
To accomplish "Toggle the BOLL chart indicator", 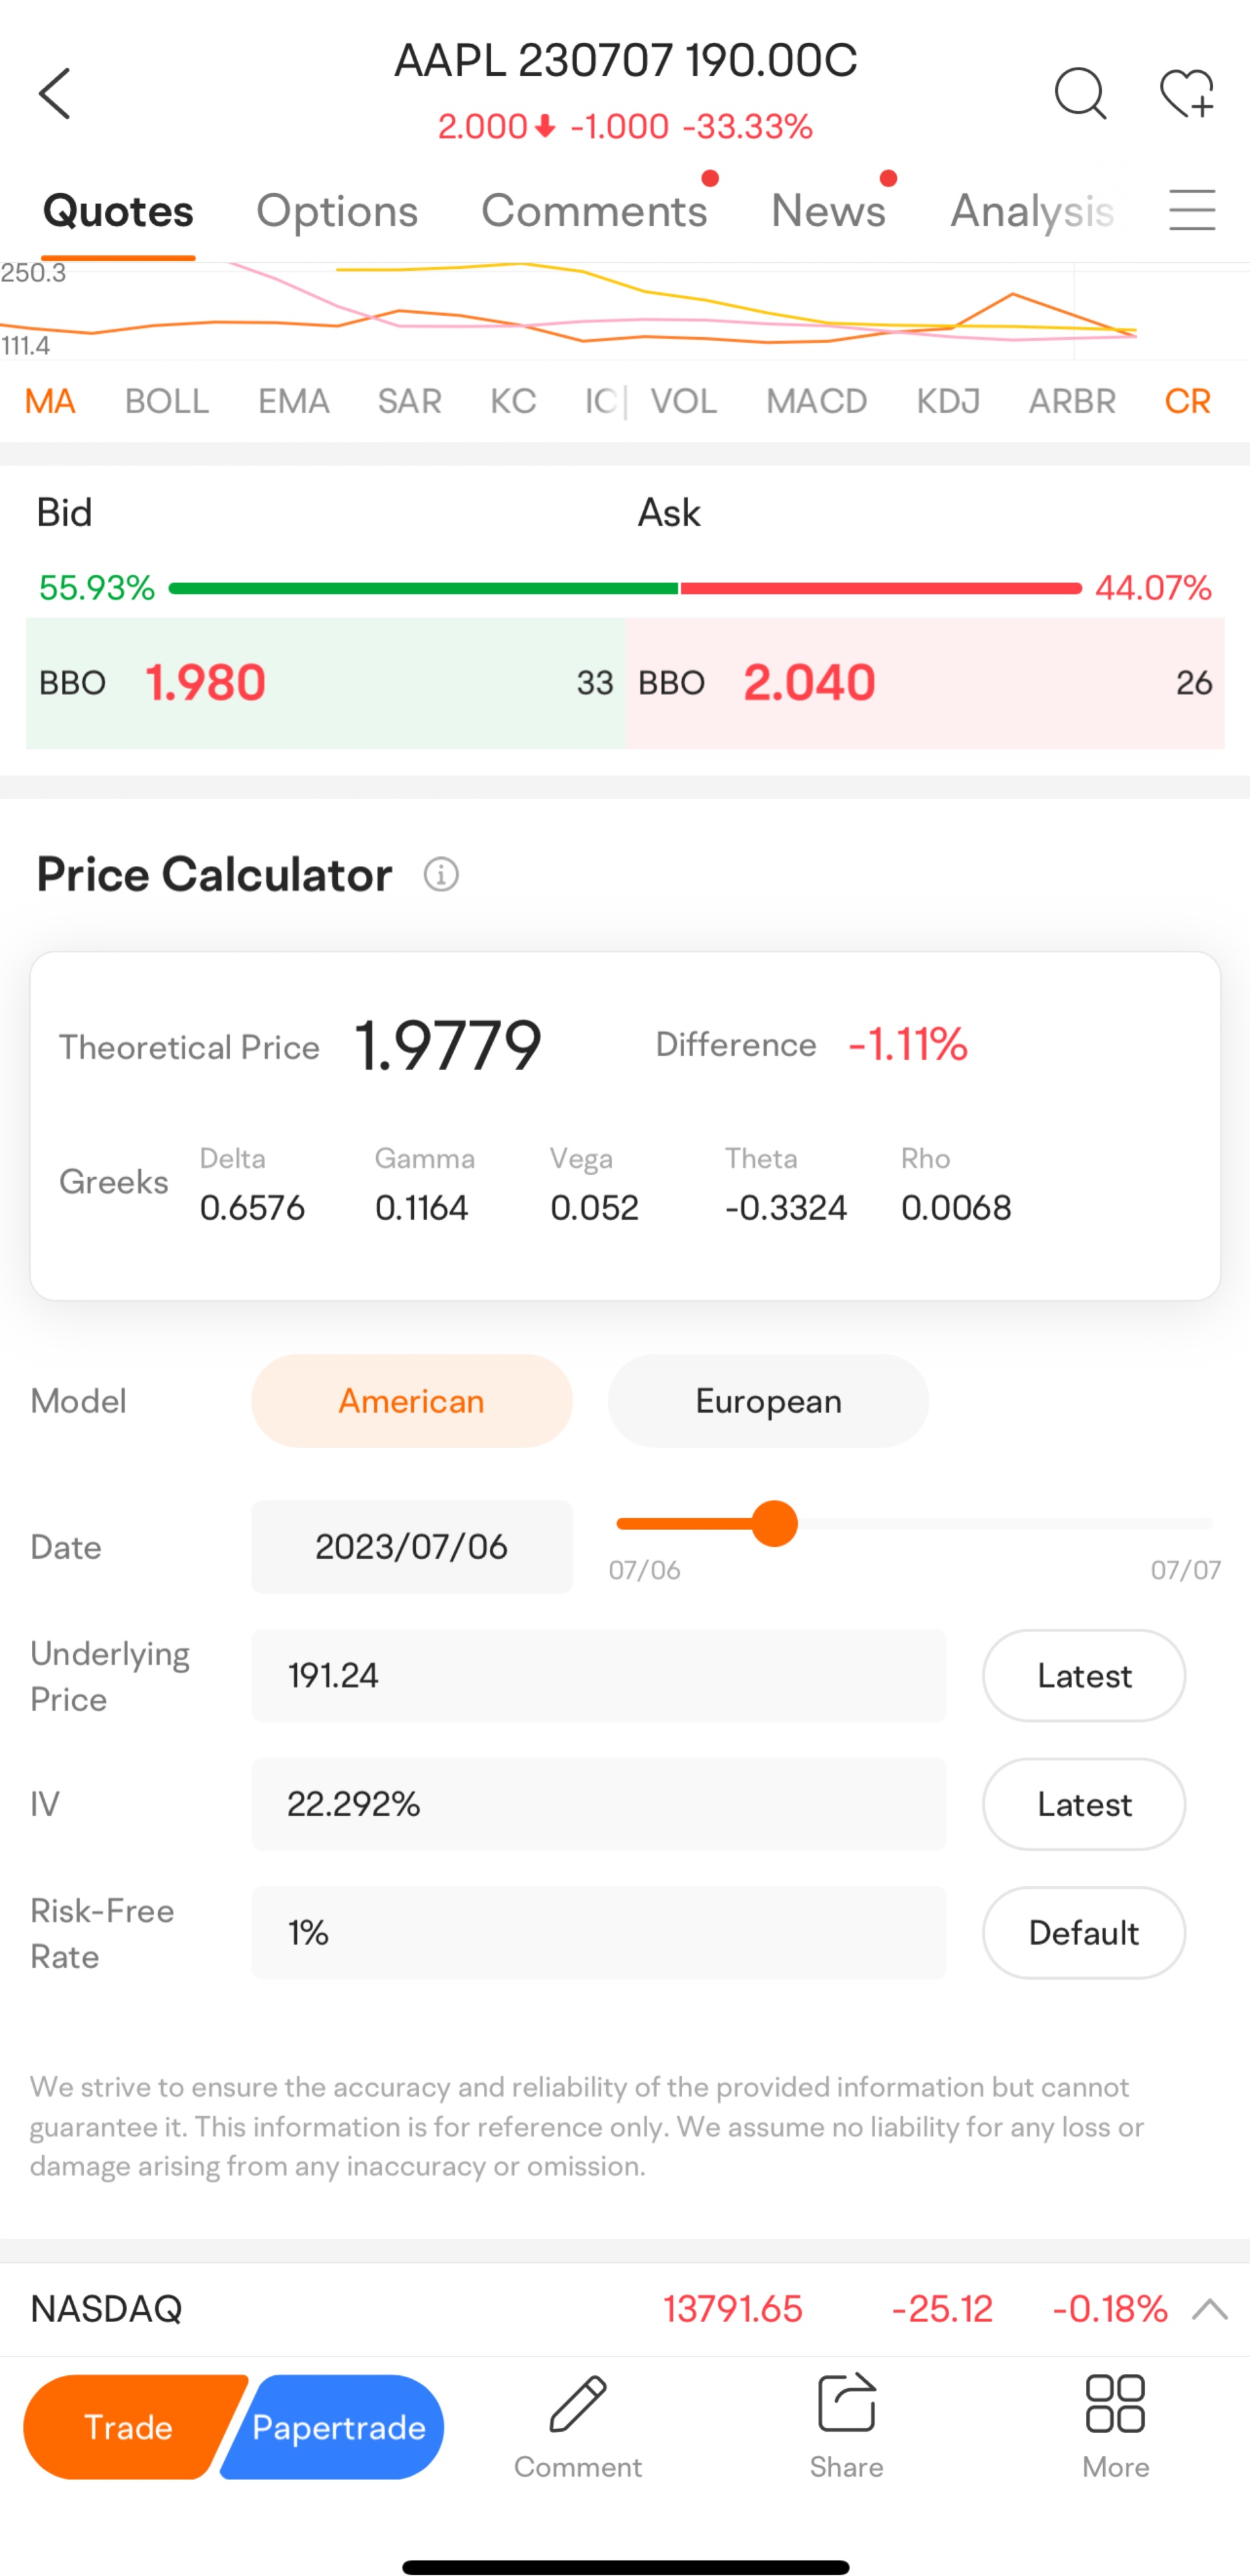I will pos(166,401).
